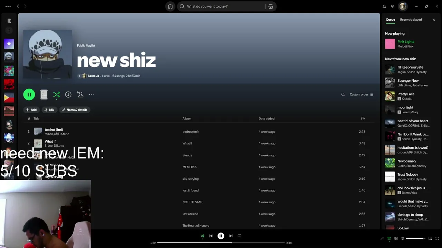Toggle shuffle in the player bar

pyautogui.click(x=202, y=236)
